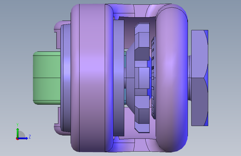Select the hex bolt head at right end
The image size is (241, 156).
click(x=200, y=78)
